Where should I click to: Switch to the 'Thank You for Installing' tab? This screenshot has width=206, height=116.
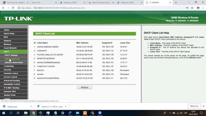click(x=15, y=3)
